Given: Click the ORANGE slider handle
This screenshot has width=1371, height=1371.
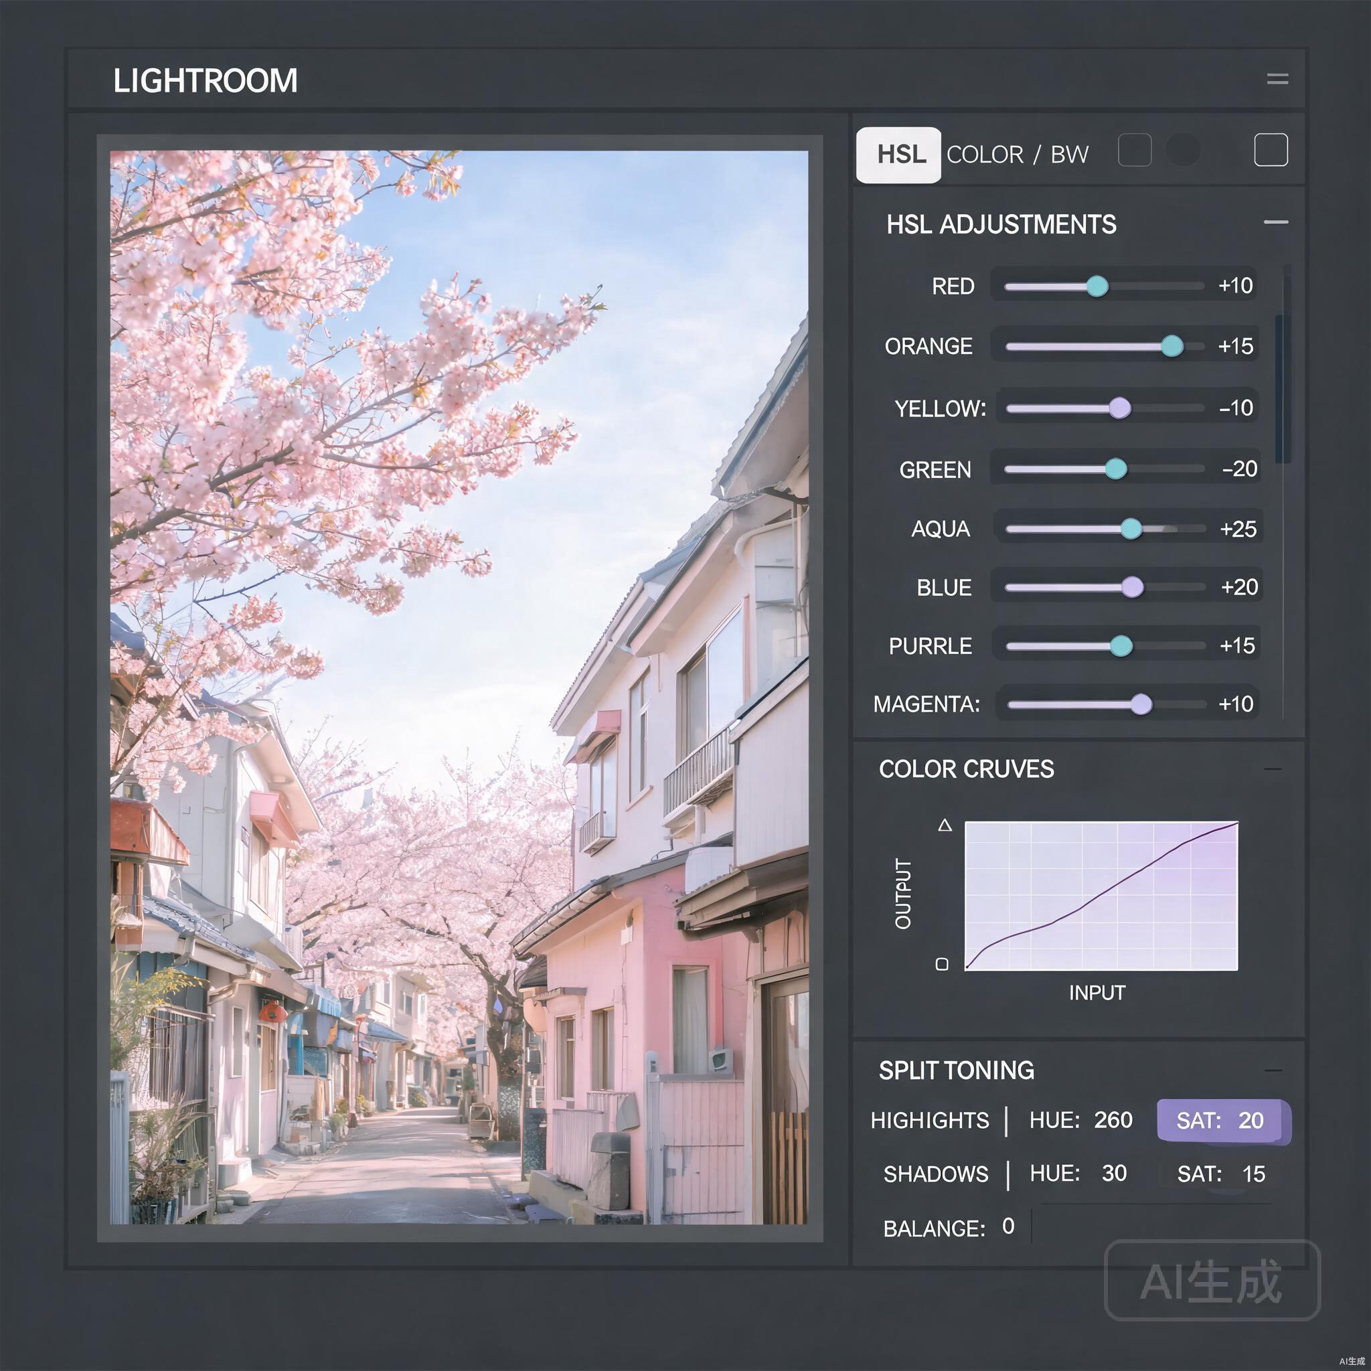Looking at the screenshot, I should coord(1172,346).
